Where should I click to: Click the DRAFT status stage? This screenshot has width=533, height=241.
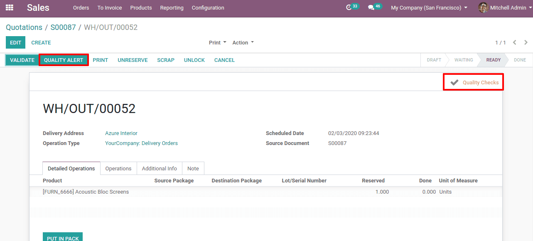point(434,60)
